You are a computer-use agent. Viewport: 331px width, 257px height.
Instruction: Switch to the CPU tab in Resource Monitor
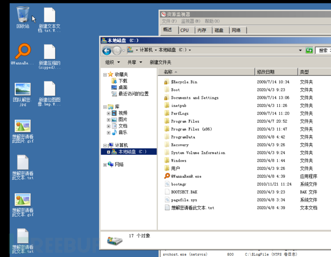click(185, 30)
